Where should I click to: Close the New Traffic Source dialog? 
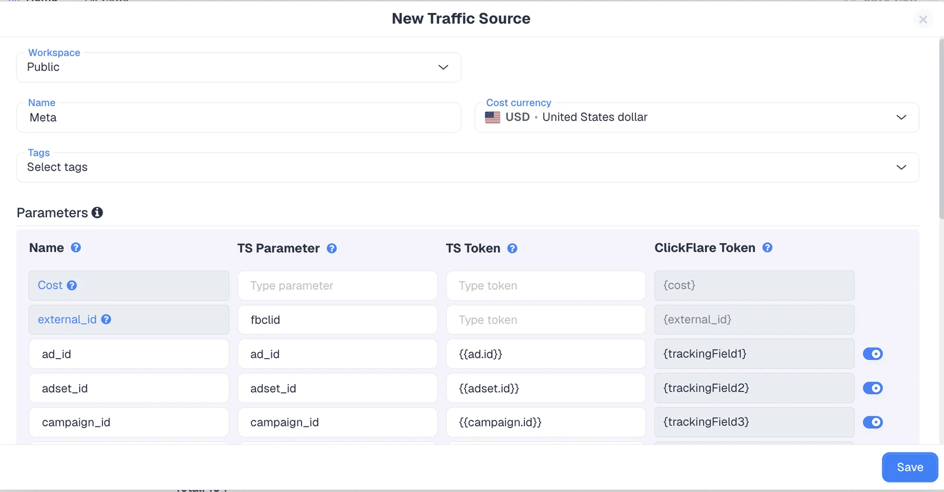(923, 19)
